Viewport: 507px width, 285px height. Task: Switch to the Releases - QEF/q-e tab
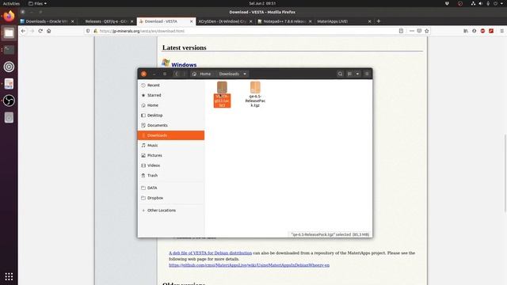[x=107, y=21]
